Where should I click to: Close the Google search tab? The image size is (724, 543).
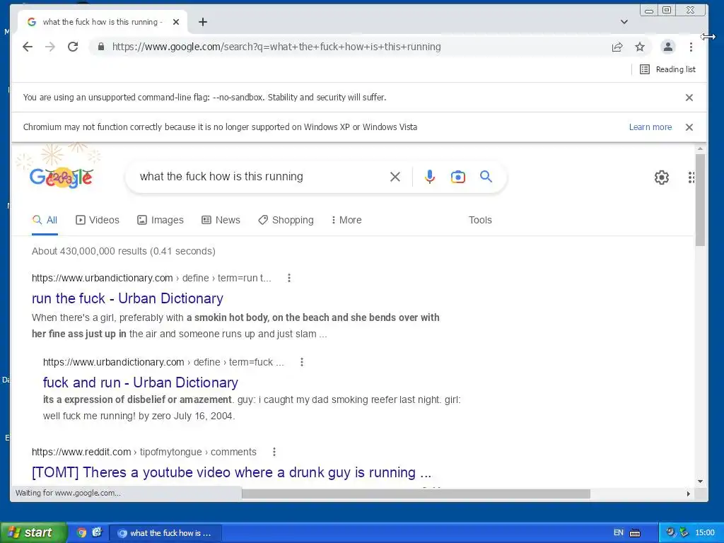click(176, 22)
